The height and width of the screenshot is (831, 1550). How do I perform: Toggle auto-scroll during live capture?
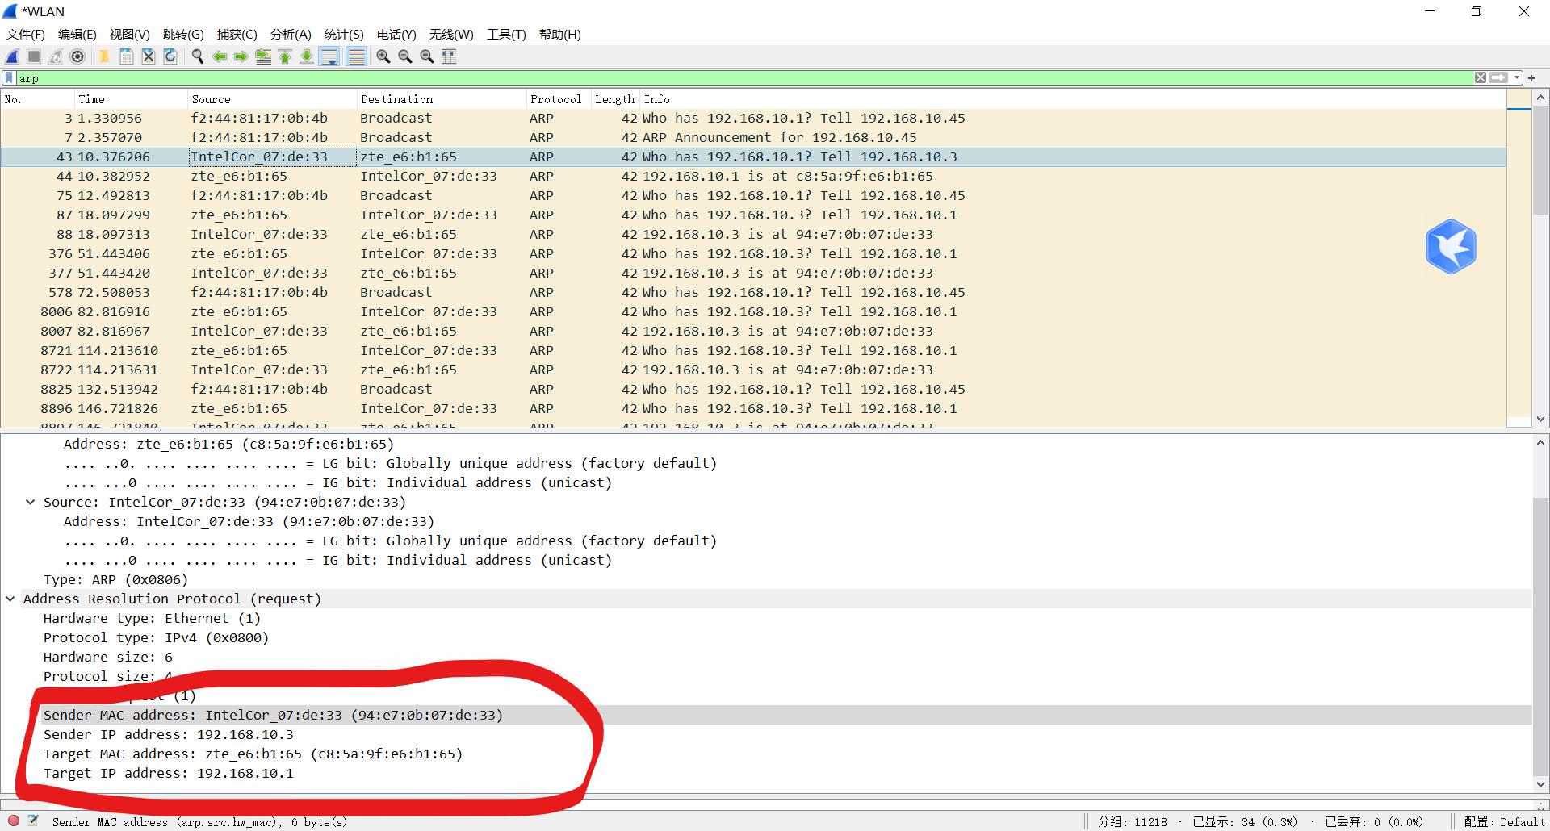(330, 56)
